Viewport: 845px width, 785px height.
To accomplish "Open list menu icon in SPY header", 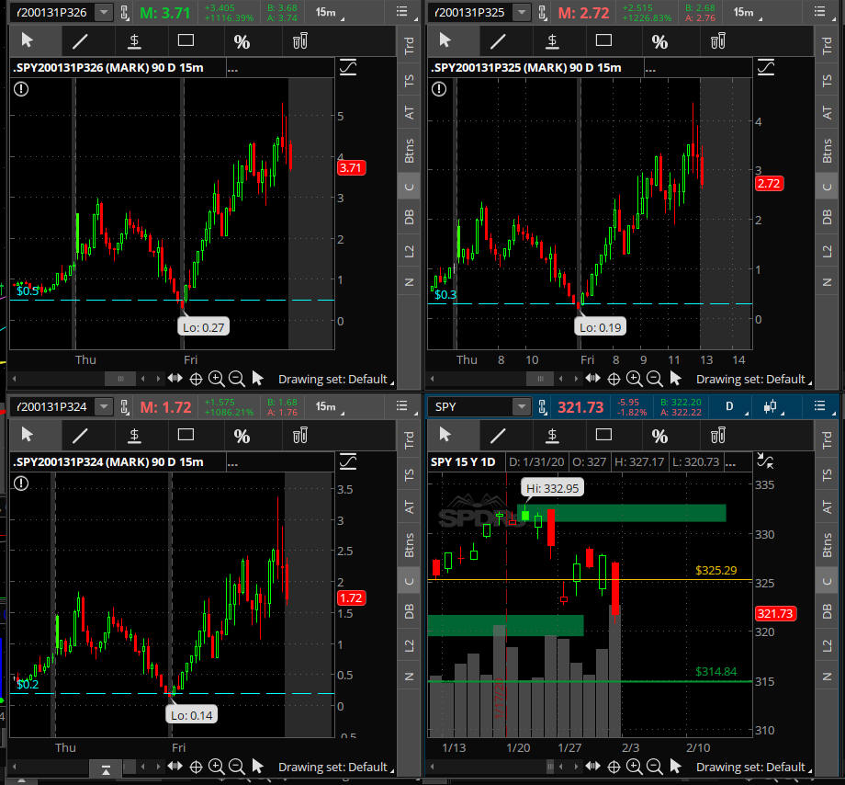I will point(819,406).
